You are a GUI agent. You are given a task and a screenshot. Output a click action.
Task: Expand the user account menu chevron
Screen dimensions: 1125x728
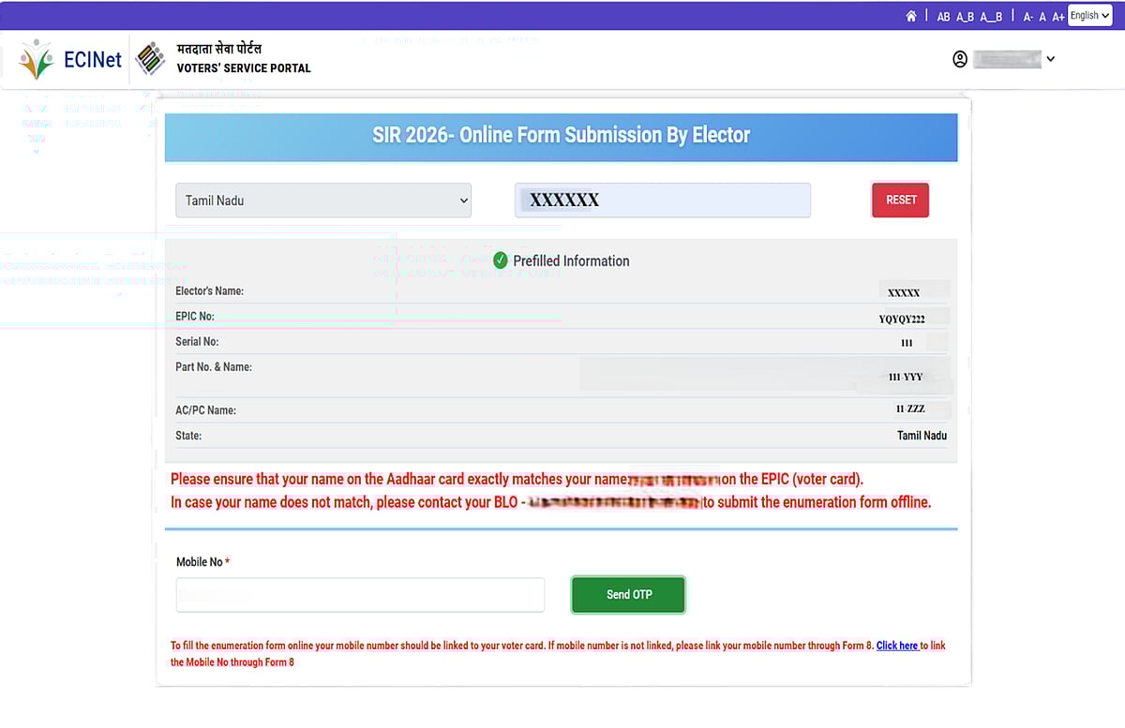pos(1050,59)
